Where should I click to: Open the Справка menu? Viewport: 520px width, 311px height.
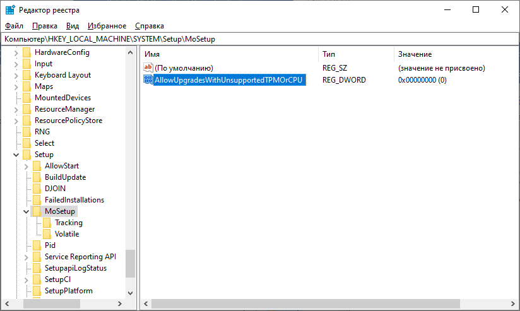click(149, 26)
